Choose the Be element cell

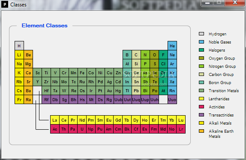(28, 55)
